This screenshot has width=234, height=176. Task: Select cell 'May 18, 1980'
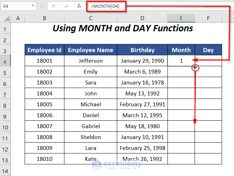[x=143, y=126]
